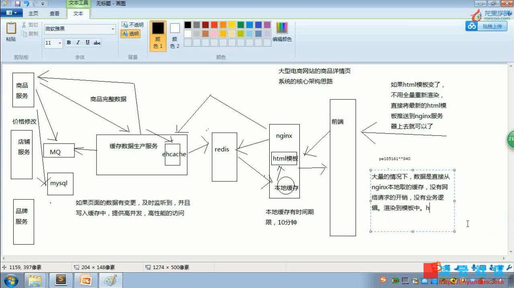Click the Paint taskbar button
Viewport: 514px width, 288px height.
[x=111, y=280]
